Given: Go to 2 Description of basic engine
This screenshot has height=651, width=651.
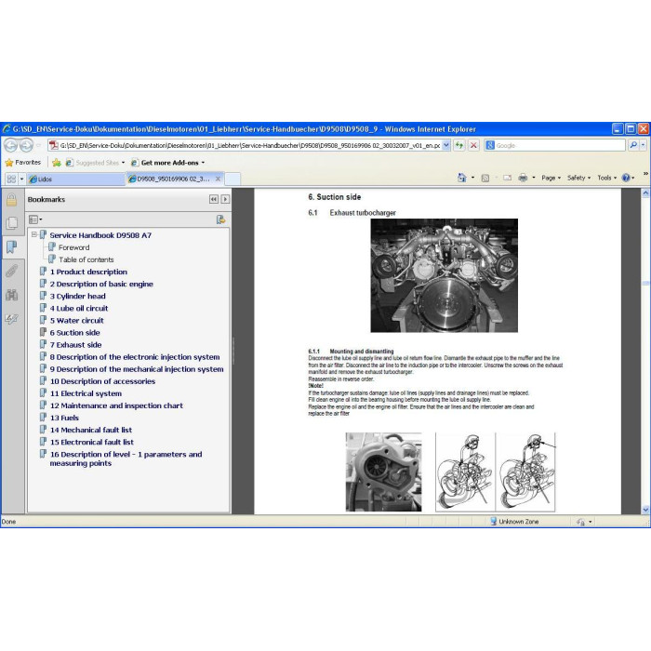Looking at the screenshot, I should (101, 284).
